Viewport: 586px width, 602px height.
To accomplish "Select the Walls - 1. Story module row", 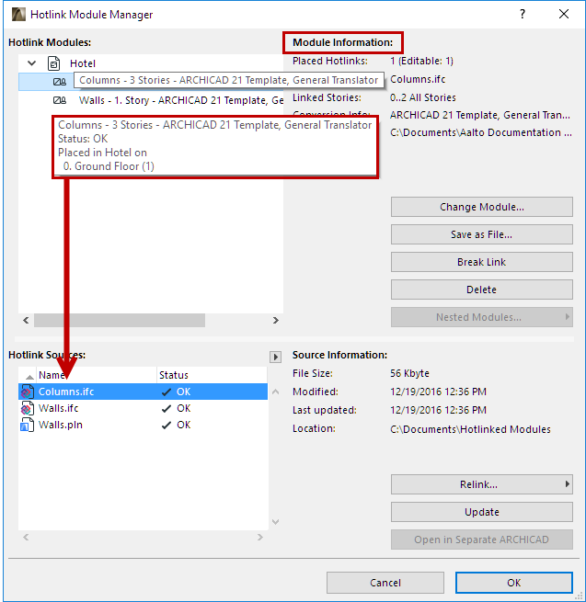I will click(x=151, y=100).
